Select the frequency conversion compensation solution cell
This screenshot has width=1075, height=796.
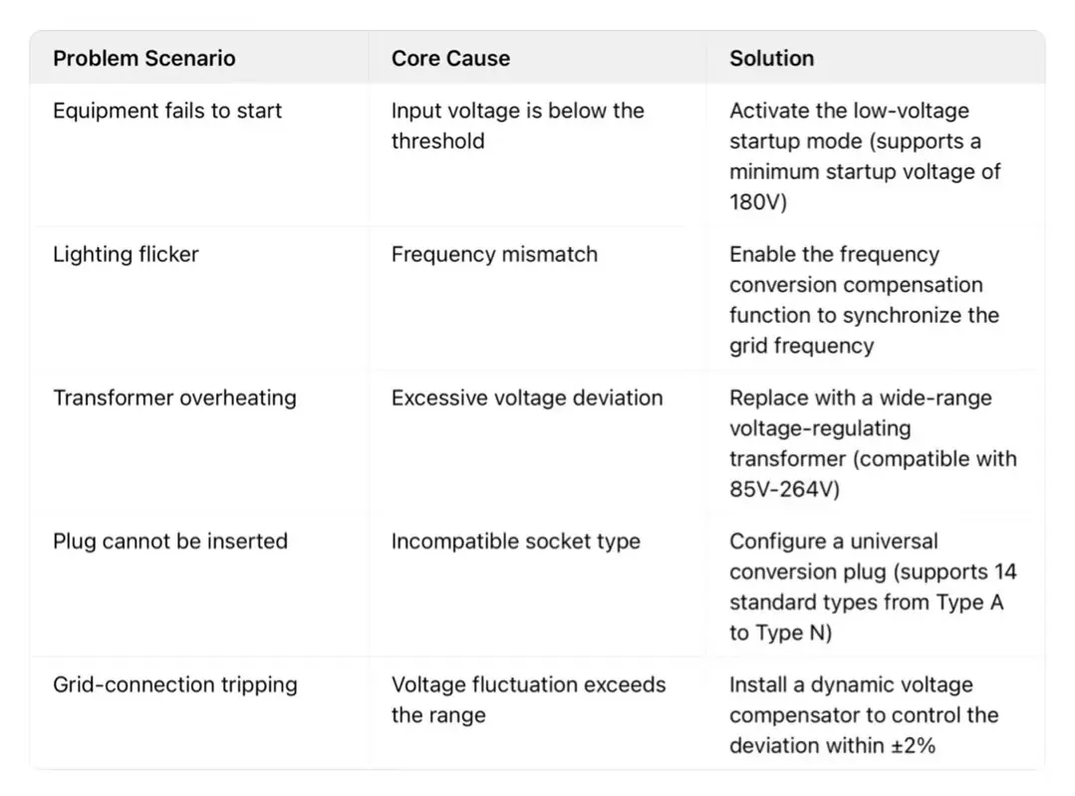[x=864, y=299]
